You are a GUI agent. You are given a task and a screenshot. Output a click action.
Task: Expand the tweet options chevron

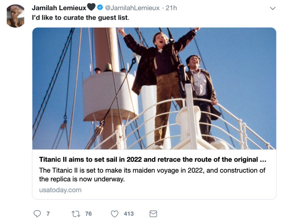click(x=273, y=8)
